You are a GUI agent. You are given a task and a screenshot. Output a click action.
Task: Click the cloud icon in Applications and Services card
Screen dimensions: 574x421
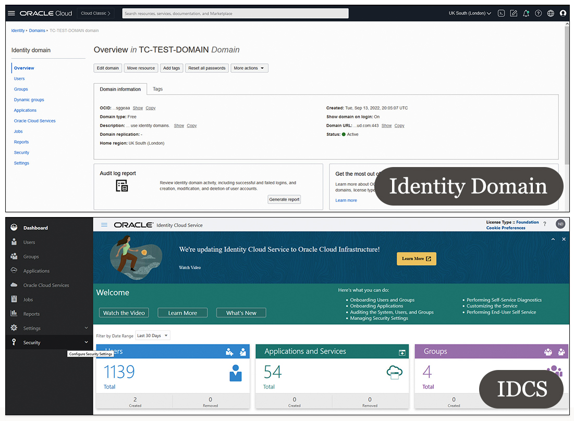tap(395, 373)
